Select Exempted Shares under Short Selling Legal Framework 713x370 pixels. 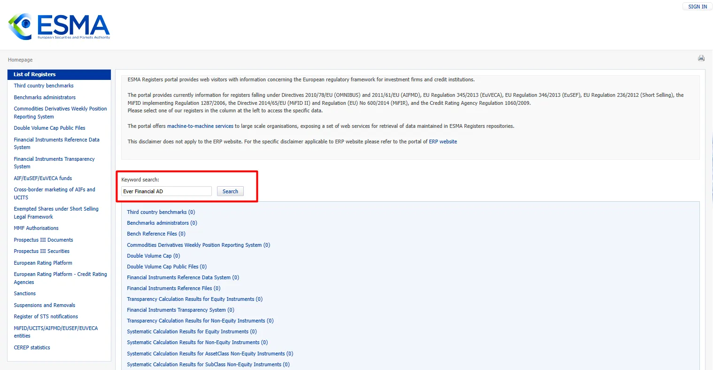pyautogui.click(x=56, y=213)
